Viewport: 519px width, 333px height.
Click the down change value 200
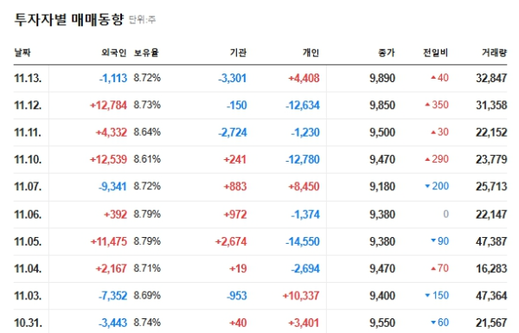(440, 187)
